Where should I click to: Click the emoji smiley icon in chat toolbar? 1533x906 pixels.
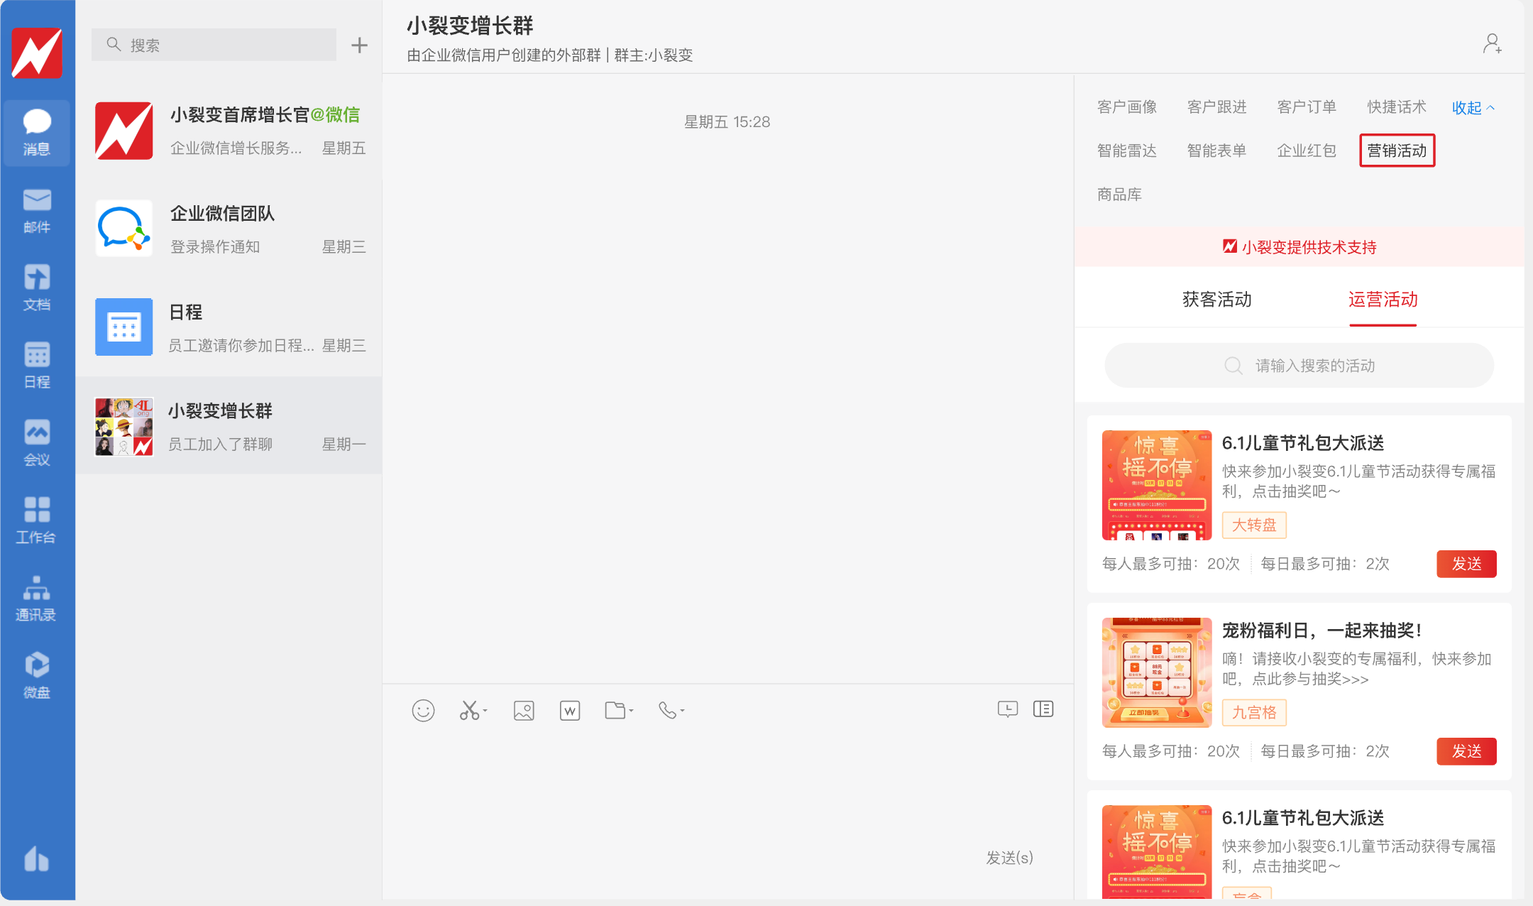click(423, 710)
